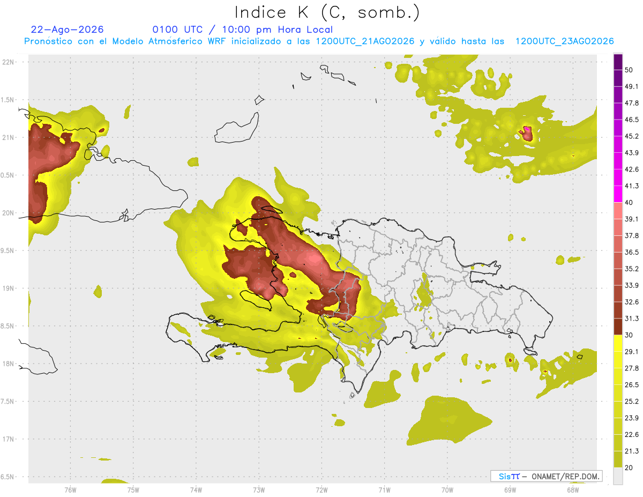Pick the salmon pink swatch next to 39.1
The height and width of the screenshot is (497, 643).
[618, 210]
